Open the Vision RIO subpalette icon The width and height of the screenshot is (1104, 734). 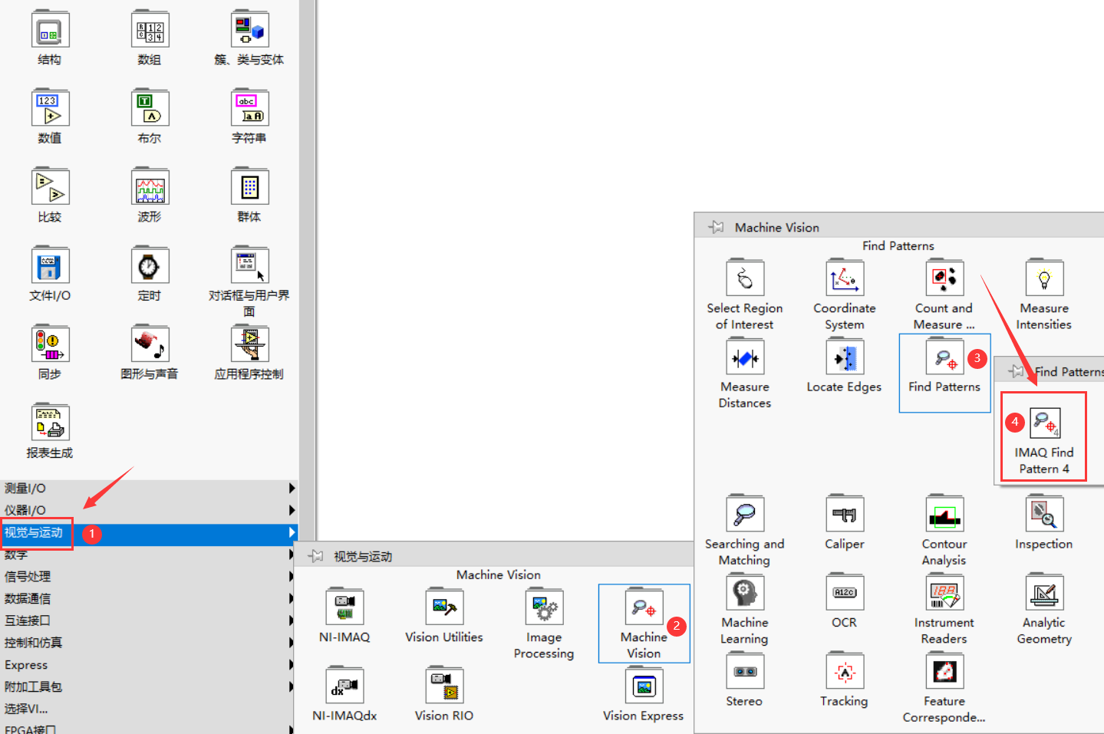pos(444,686)
